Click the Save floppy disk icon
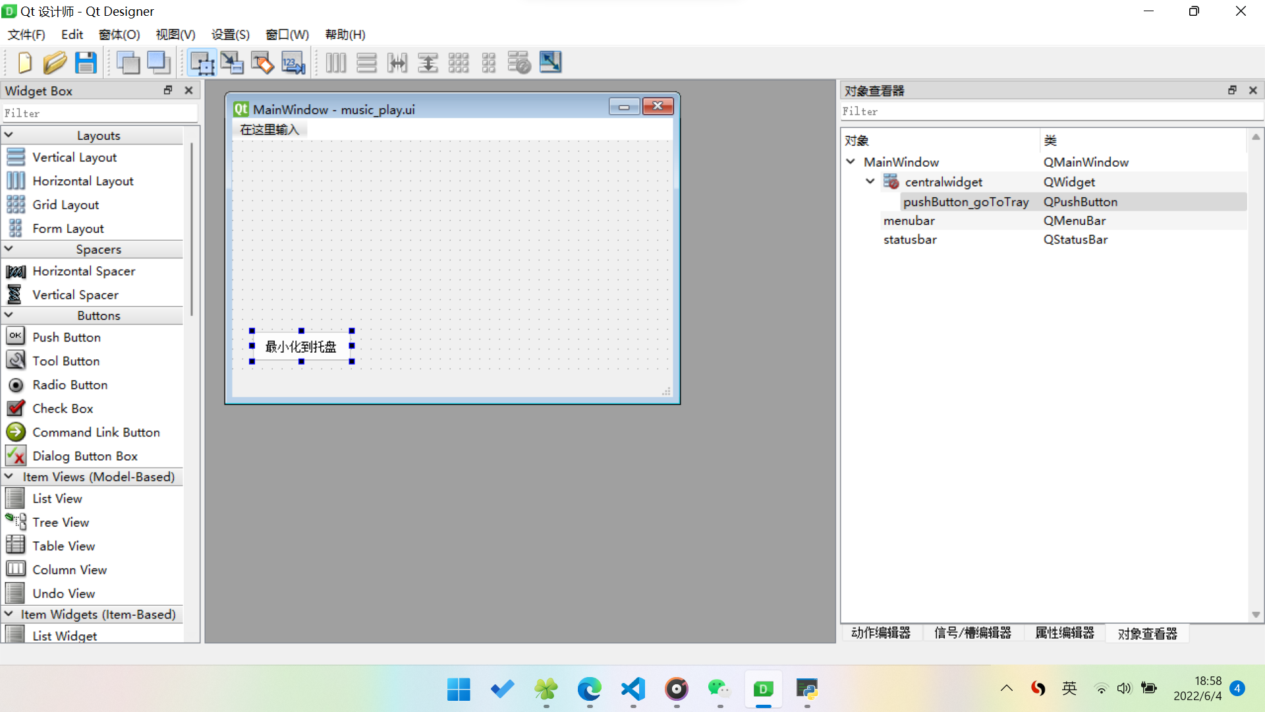This screenshot has height=712, width=1265. pos(86,63)
